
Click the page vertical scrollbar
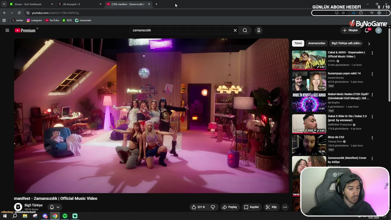click(389, 64)
